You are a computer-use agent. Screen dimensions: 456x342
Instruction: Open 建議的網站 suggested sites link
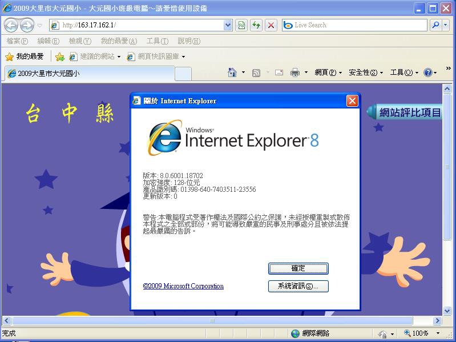[95, 57]
